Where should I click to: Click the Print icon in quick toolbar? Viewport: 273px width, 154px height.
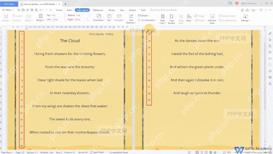[32, 10]
